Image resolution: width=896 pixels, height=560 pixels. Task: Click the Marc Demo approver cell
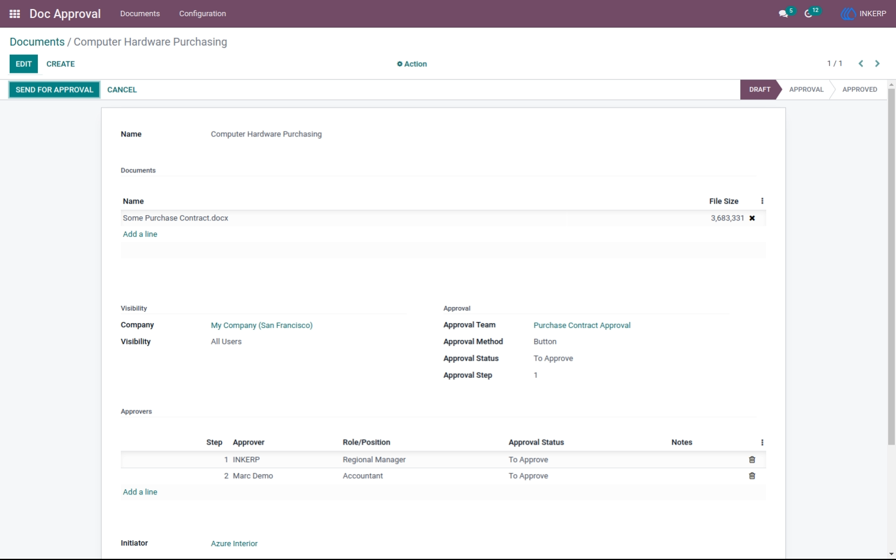(253, 476)
